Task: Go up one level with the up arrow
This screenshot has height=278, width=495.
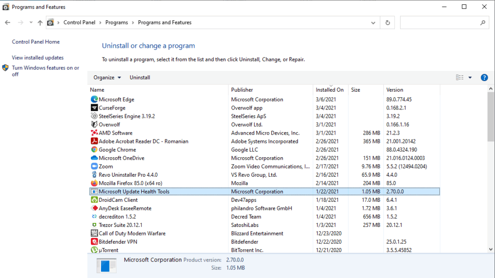Action: point(40,22)
